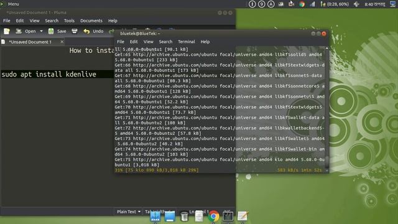
Task: Open the volume speaker indicator
Action: pyautogui.click(x=356, y=4)
